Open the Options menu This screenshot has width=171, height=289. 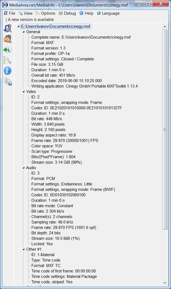45,13
